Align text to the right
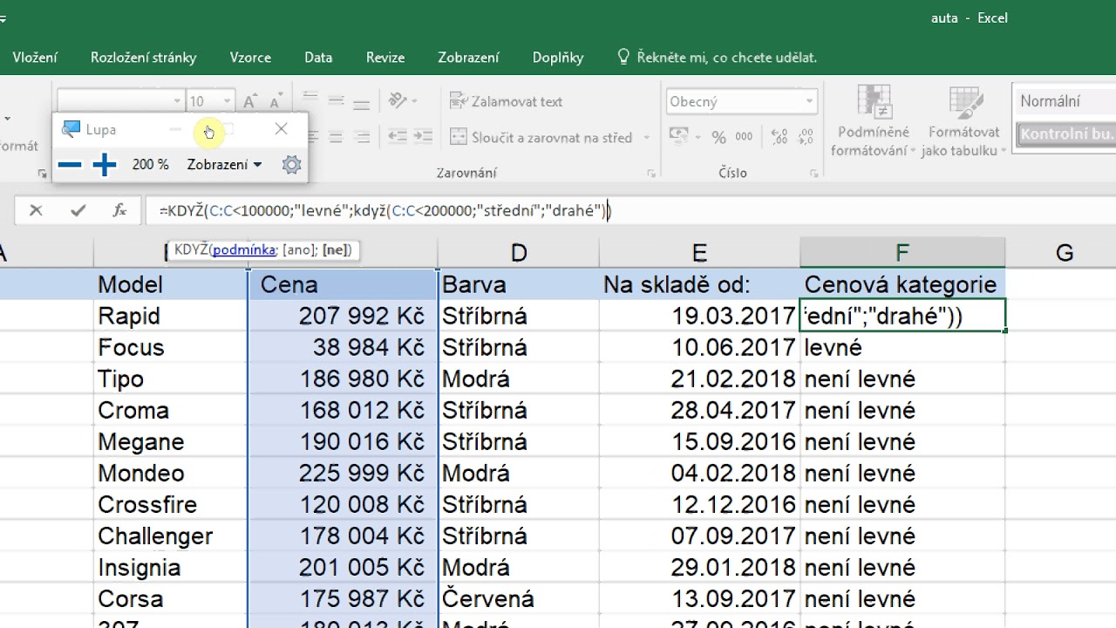Image resolution: width=1116 pixels, height=628 pixels. (x=361, y=137)
